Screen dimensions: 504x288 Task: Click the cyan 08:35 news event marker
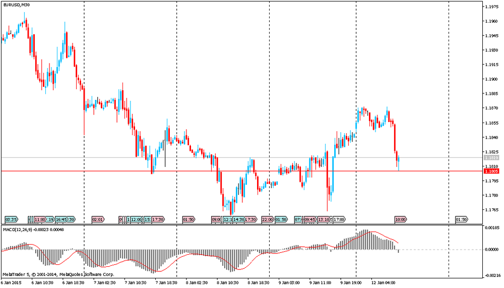(x=11, y=220)
